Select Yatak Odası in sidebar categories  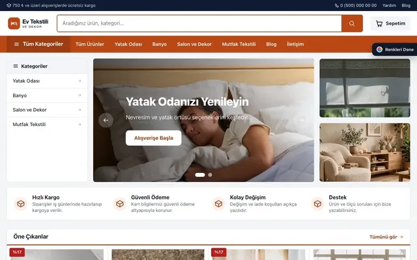47,81
